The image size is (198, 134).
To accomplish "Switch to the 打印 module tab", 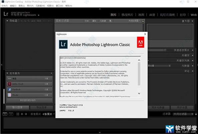I will 183,15.
